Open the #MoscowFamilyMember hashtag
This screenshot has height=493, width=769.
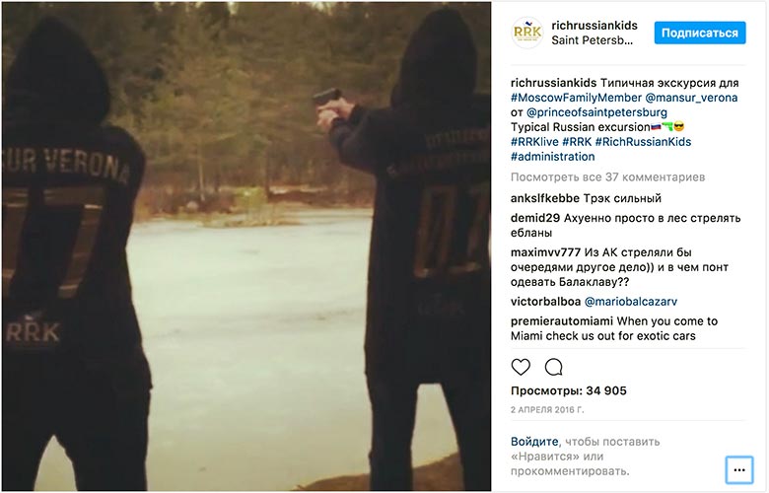[x=576, y=98]
